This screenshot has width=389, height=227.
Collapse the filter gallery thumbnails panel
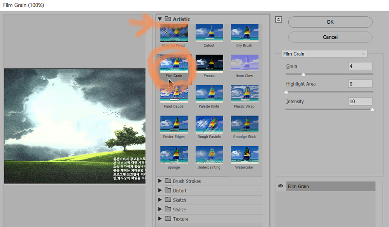[279, 19]
